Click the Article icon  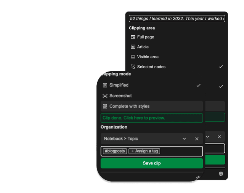[133, 47]
